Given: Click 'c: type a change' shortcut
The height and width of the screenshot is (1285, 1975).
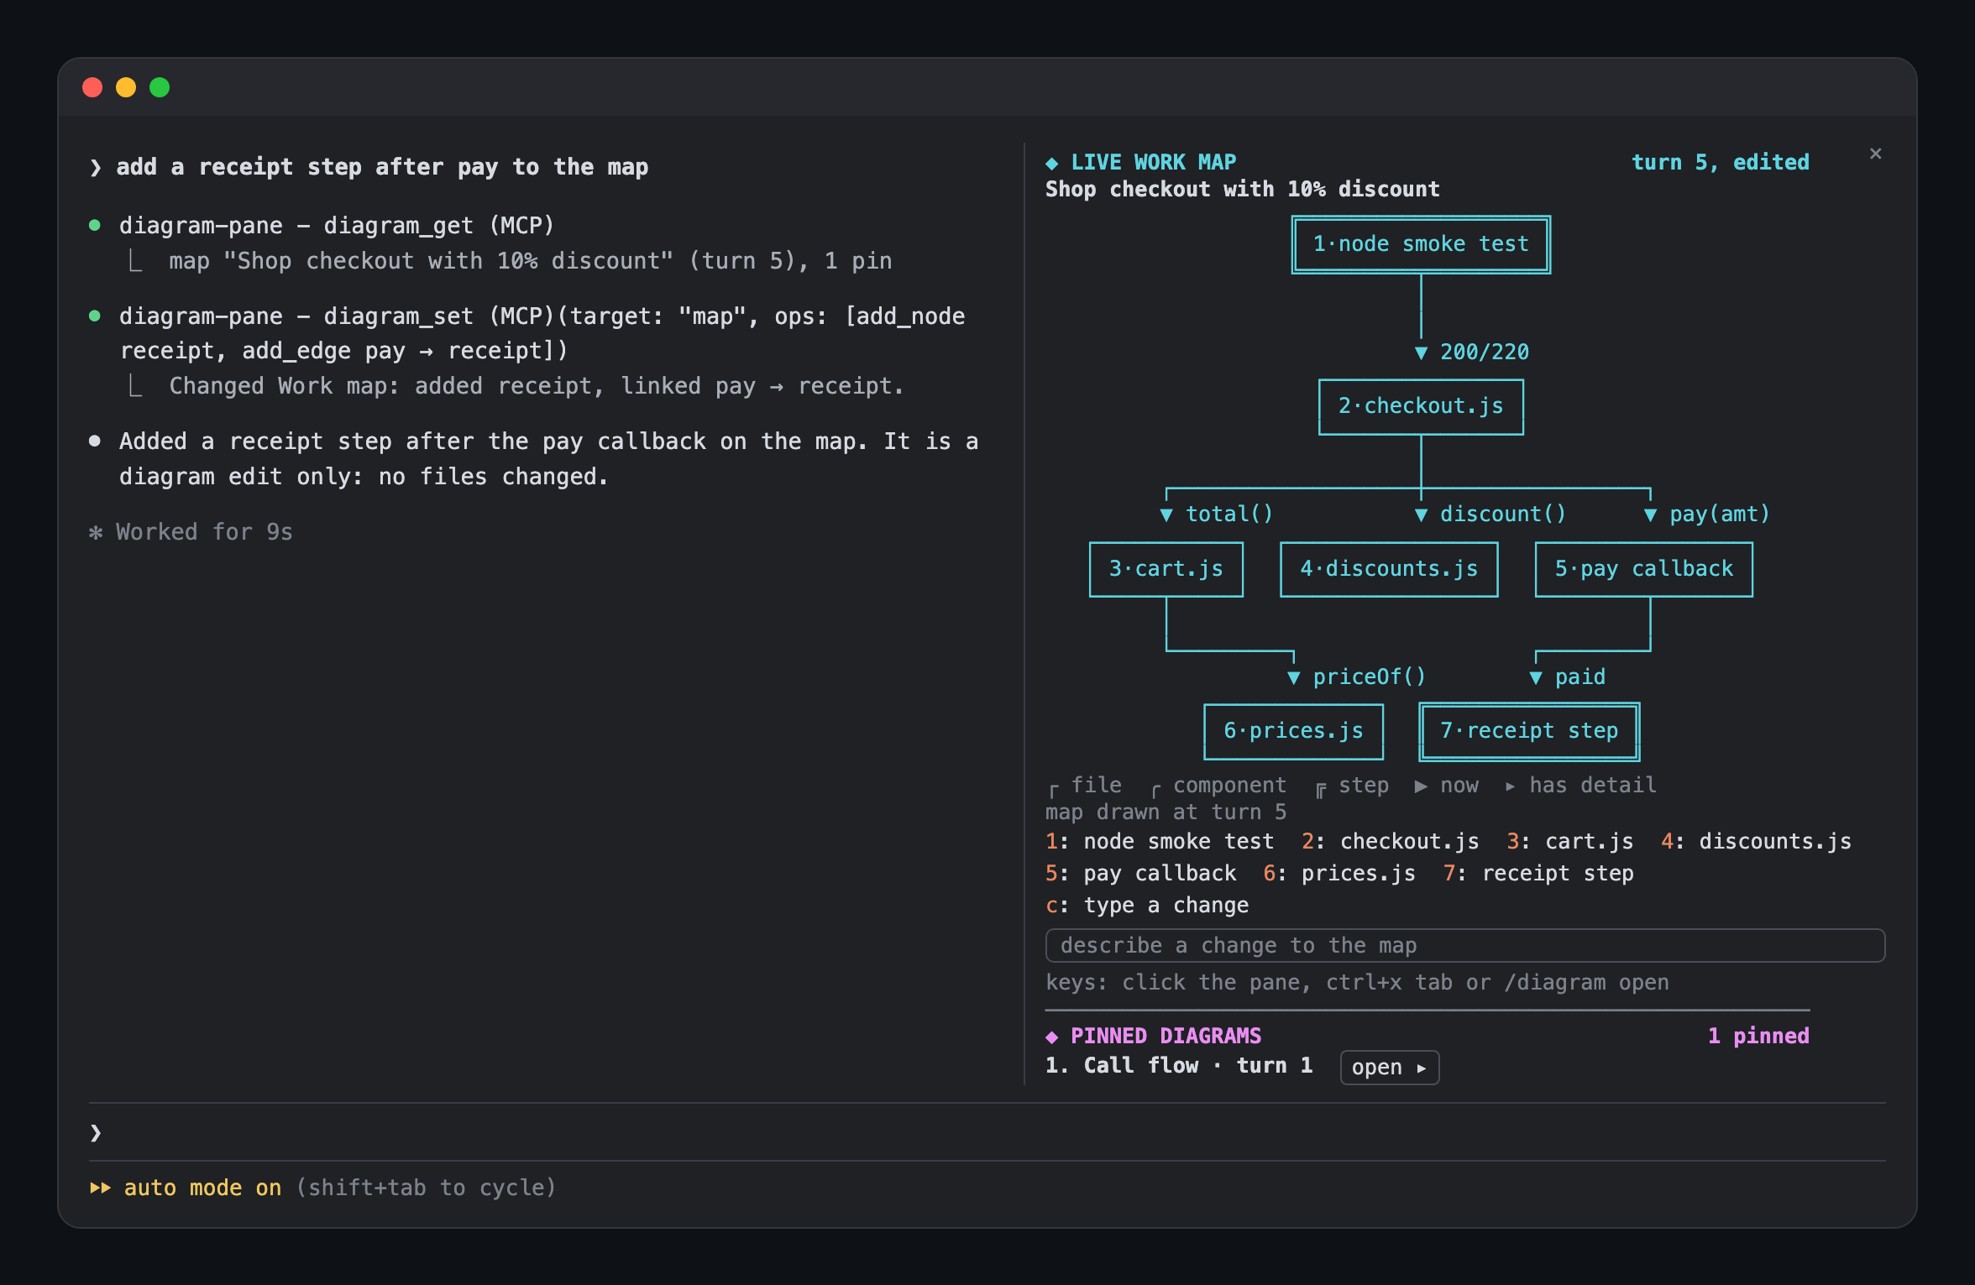Looking at the screenshot, I should pyautogui.click(x=1146, y=906).
